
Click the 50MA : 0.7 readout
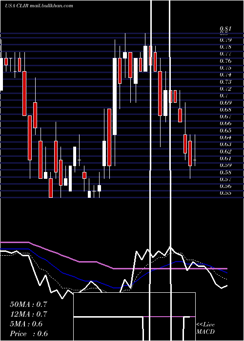[28, 304]
